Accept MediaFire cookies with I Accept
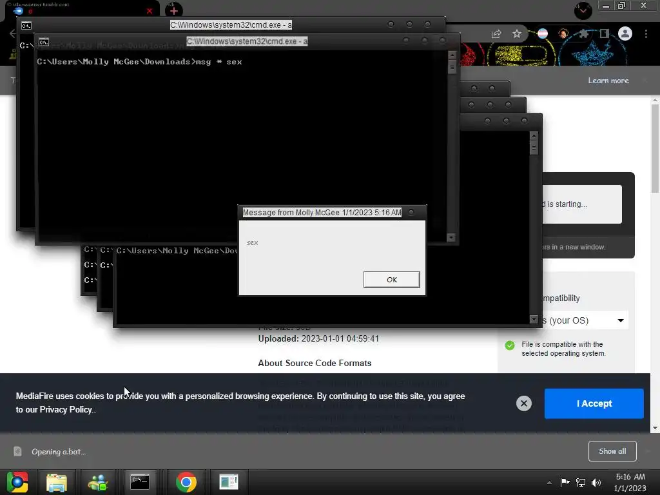660x495 pixels. click(x=594, y=403)
